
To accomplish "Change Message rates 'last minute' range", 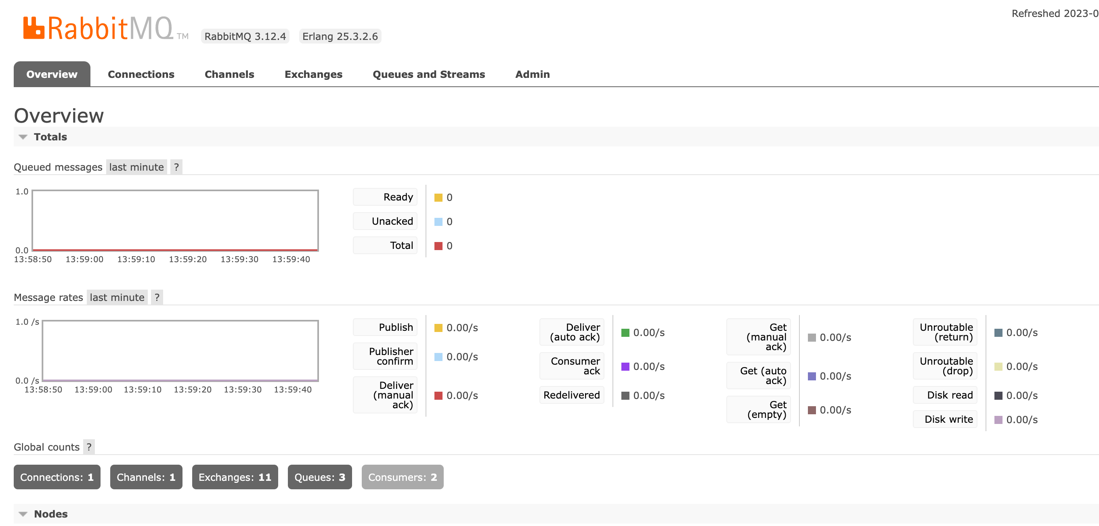I will (x=117, y=297).
